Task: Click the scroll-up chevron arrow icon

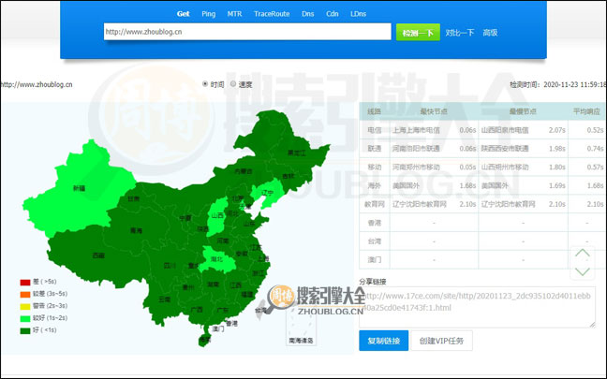Action: [x=583, y=253]
